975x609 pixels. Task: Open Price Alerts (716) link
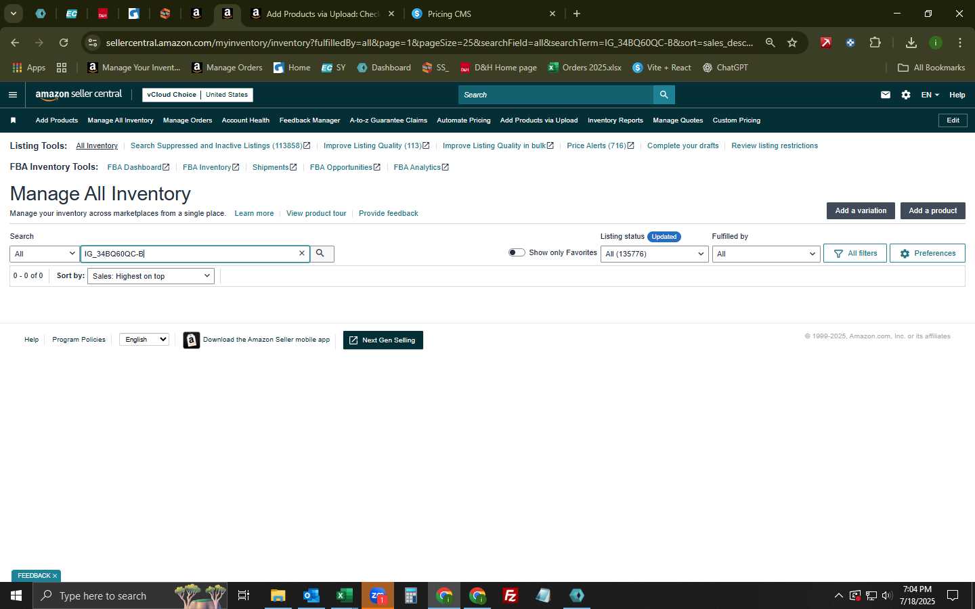point(600,145)
